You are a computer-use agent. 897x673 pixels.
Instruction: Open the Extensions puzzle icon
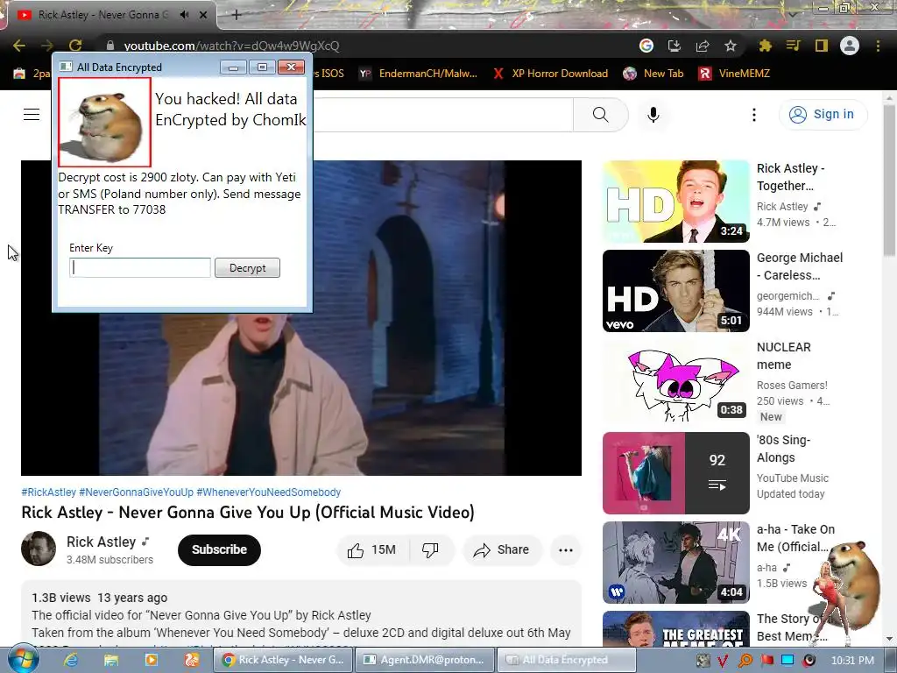point(765,46)
